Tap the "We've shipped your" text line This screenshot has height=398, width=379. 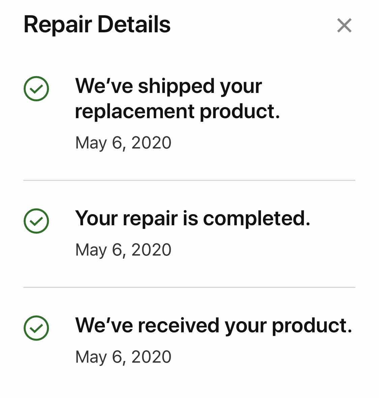[169, 87]
